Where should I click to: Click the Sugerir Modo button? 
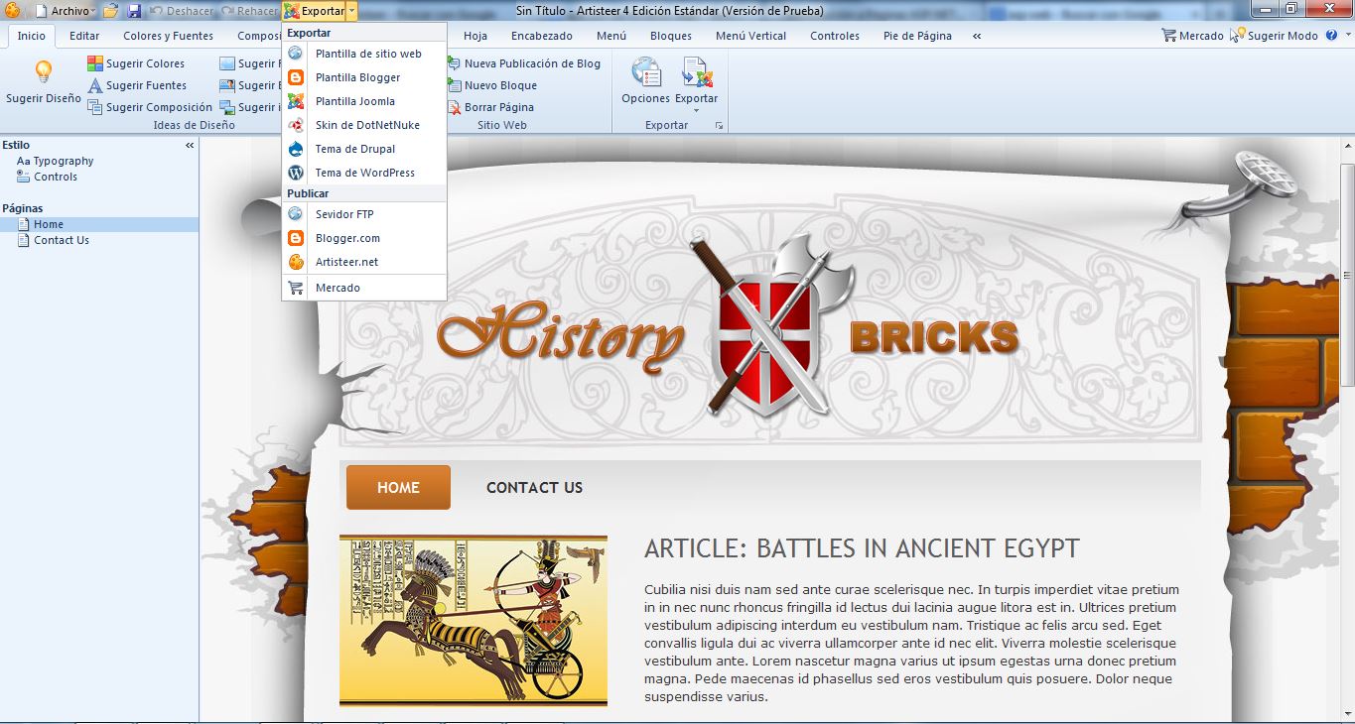click(1283, 36)
